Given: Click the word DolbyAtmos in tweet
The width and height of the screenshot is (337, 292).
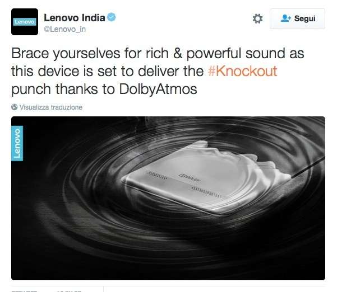Looking at the screenshot, I should [x=158, y=89].
